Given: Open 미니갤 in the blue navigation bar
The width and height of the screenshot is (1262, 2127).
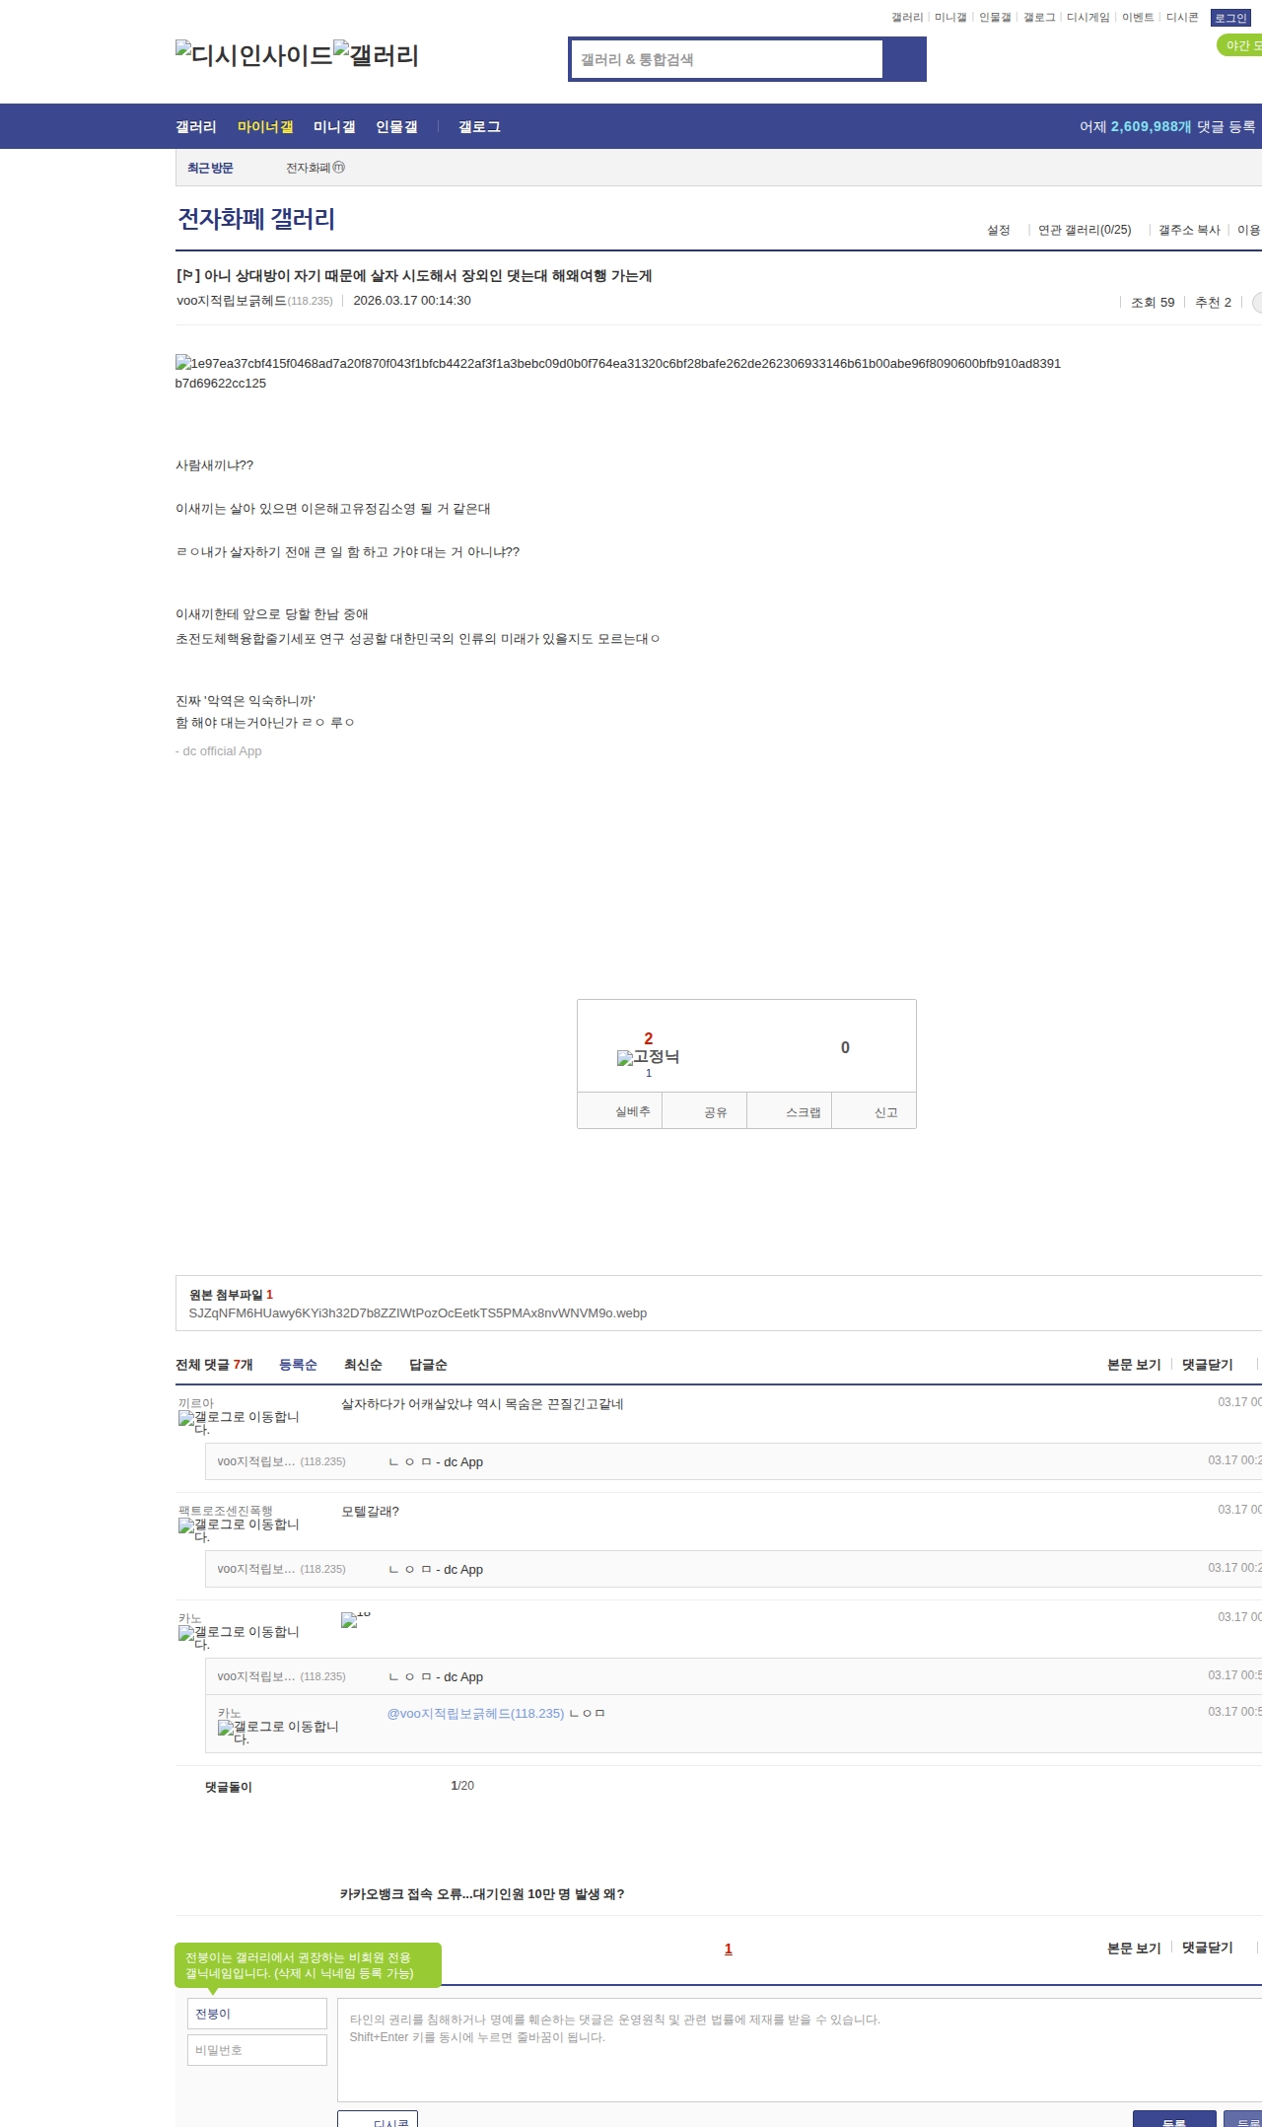Looking at the screenshot, I should pyautogui.click(x=334, y=127).
